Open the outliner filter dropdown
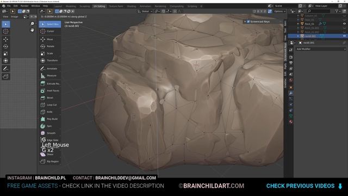 tap(338, 11)
